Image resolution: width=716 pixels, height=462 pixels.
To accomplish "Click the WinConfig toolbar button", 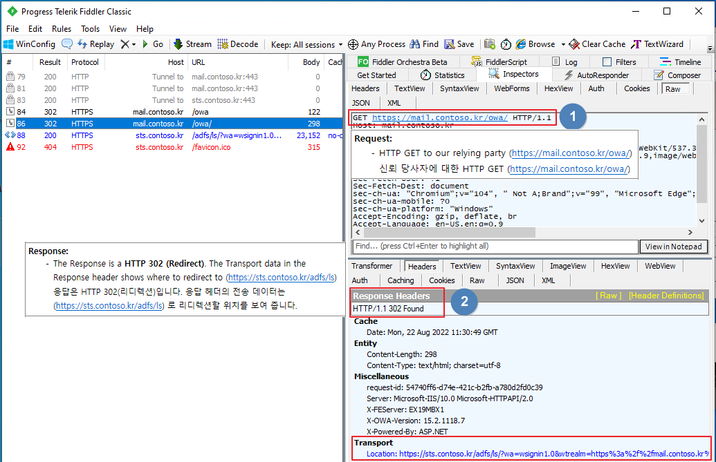I will [x=30, y=44].
